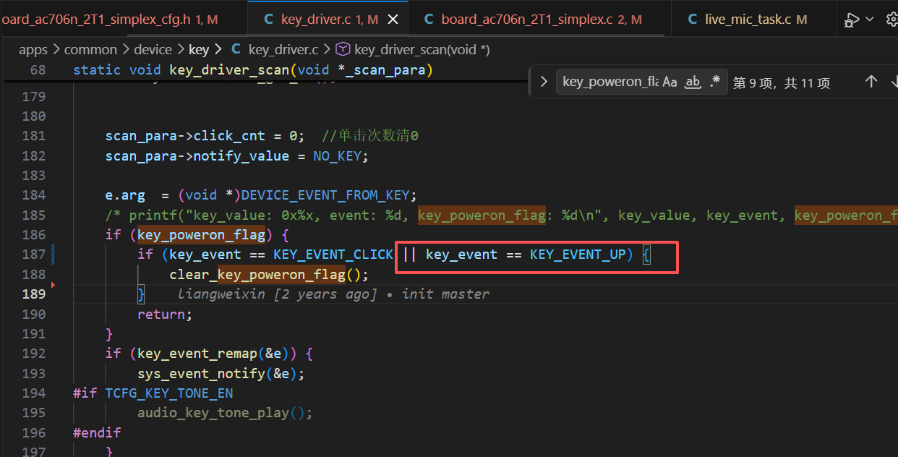Screen dimensions: 898x457
Task: Go to next match arrow
Action: click(894, 82)
